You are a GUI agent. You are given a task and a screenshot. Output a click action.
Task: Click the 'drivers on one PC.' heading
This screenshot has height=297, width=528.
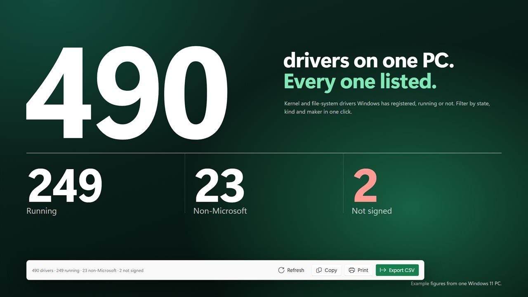(369, 61)
